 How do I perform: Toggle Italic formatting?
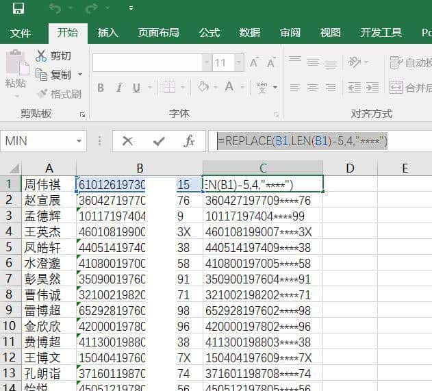[x=119, y=88]
